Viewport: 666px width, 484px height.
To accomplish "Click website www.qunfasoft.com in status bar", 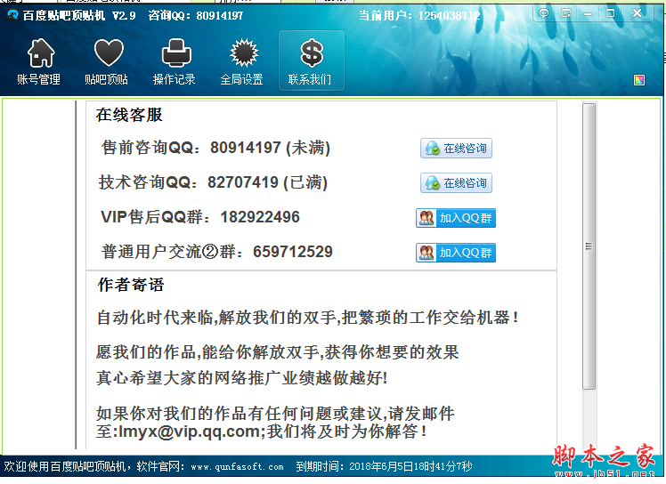I will [237, 467].
